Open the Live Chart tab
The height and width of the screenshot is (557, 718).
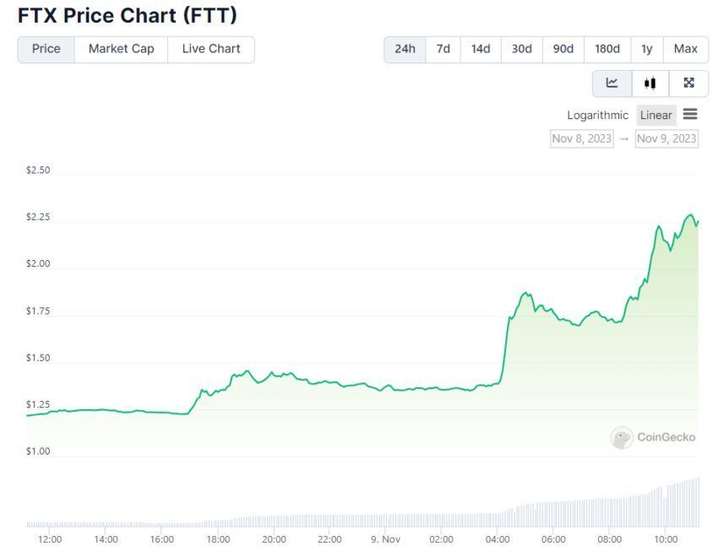(211, 49)
